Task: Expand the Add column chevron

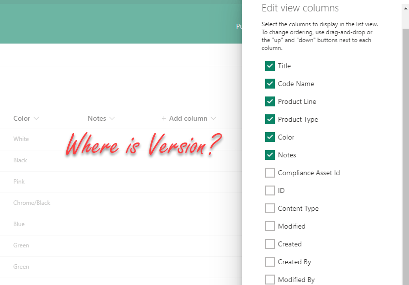Action: point(214,118)
